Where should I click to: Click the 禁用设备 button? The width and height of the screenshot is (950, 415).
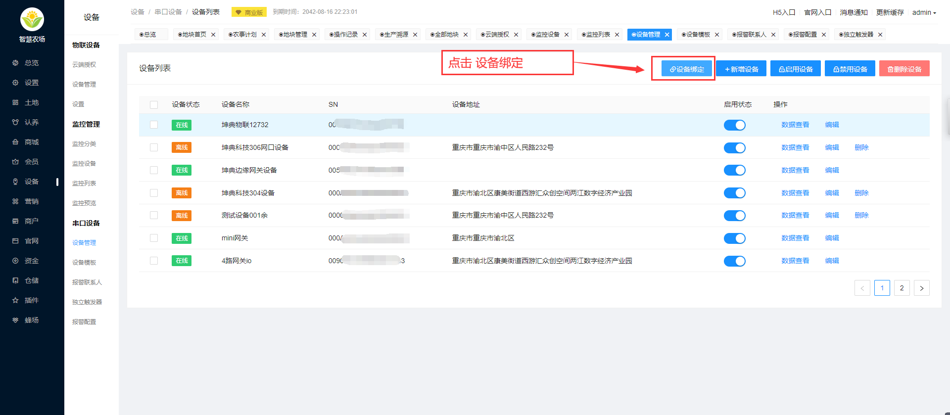coord(850,69)
